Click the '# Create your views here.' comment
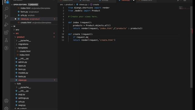195x110 pixels. [83, 16]
